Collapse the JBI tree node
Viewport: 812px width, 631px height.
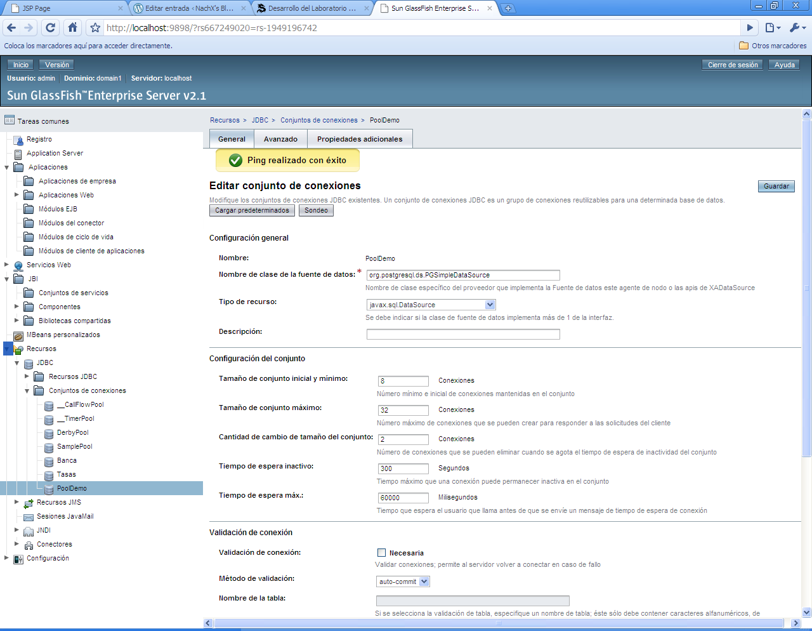[7, 279]
